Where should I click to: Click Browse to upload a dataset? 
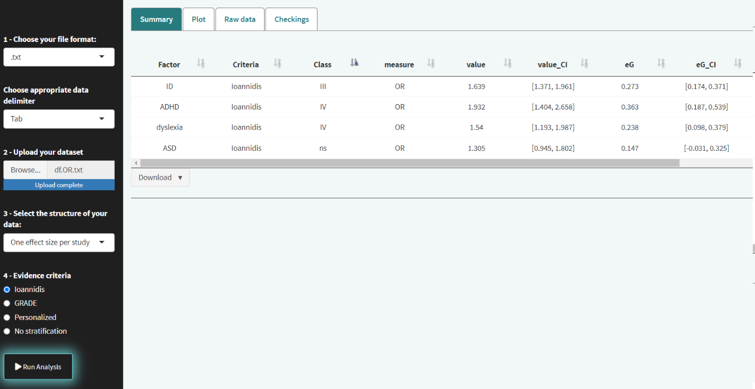26,170
